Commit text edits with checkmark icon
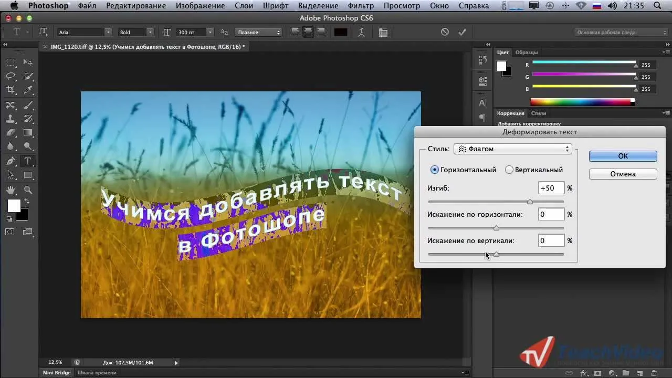The height and width of the screenshot is (378, 672). pos(462,32)
